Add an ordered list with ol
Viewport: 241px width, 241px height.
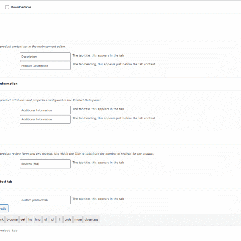tap(53, 219)
